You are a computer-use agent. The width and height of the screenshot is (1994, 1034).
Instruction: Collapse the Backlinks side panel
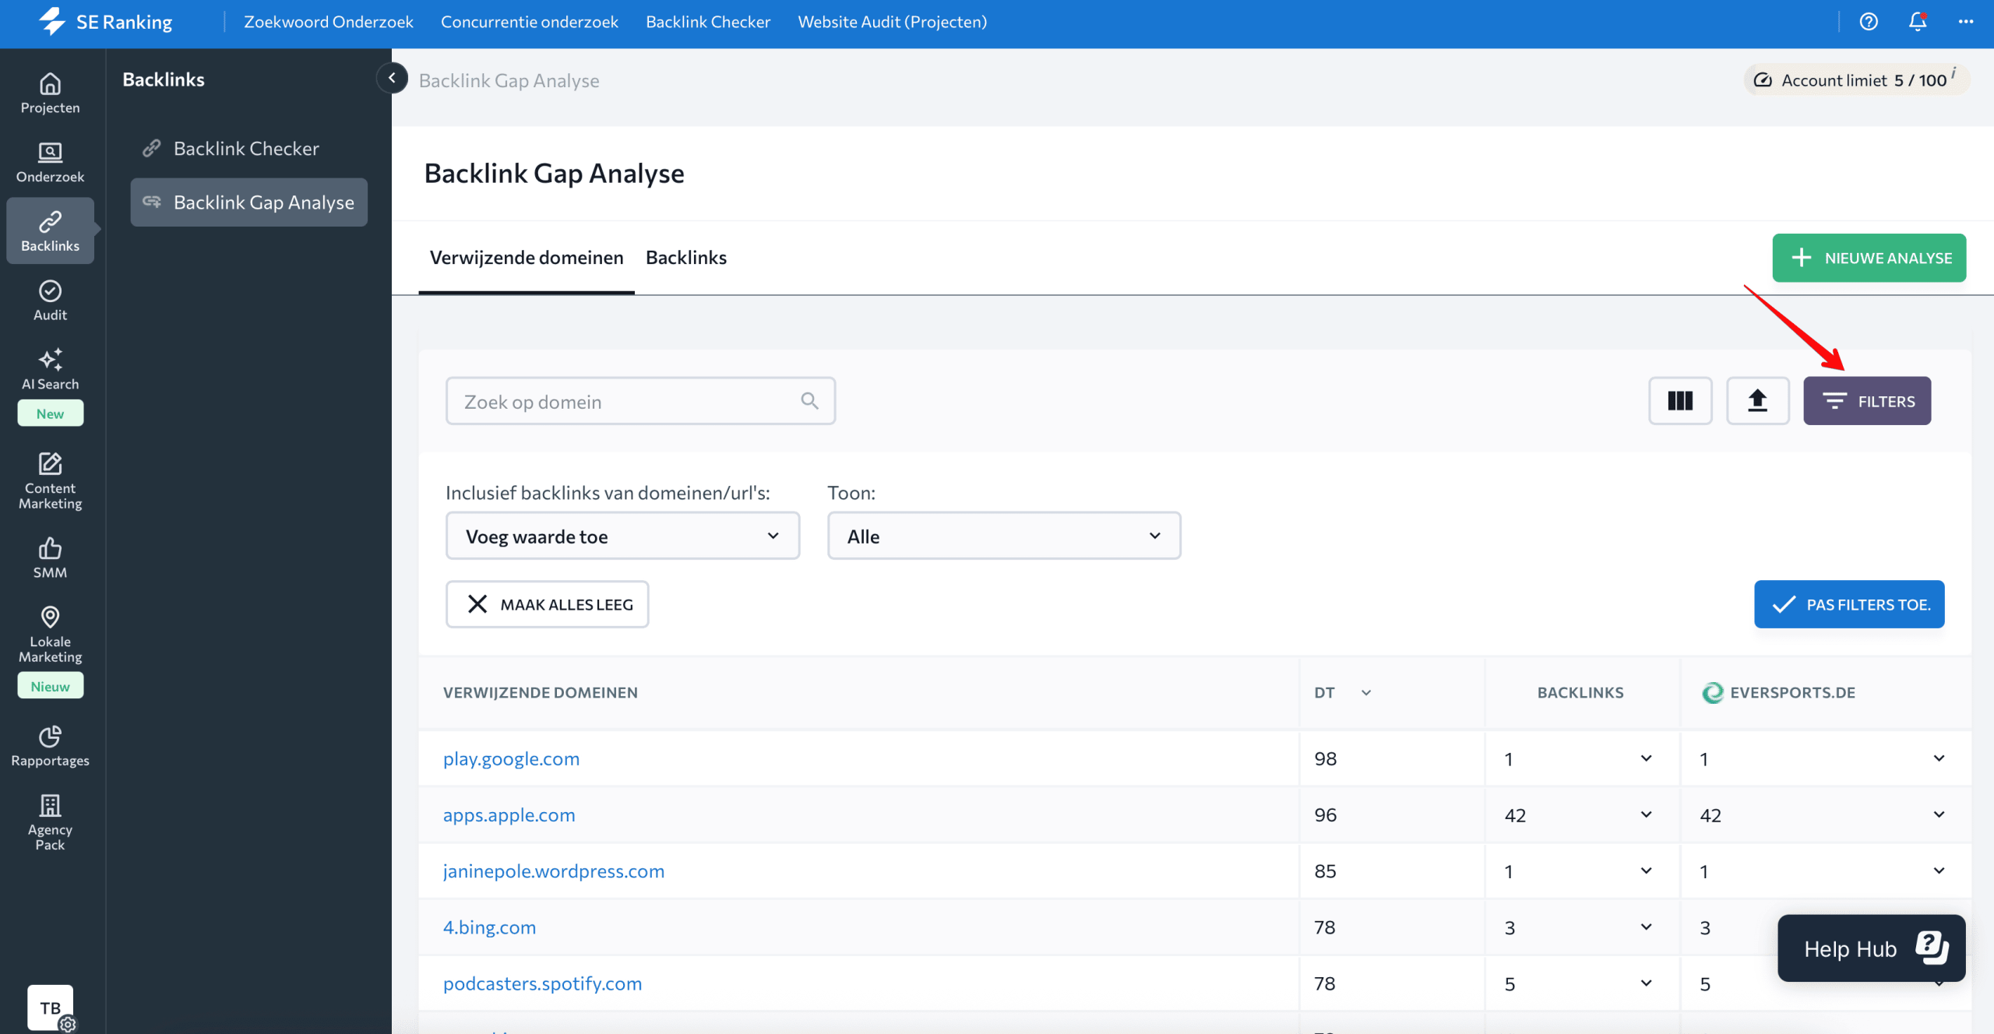pyautogui.click(x=392, y=78)
